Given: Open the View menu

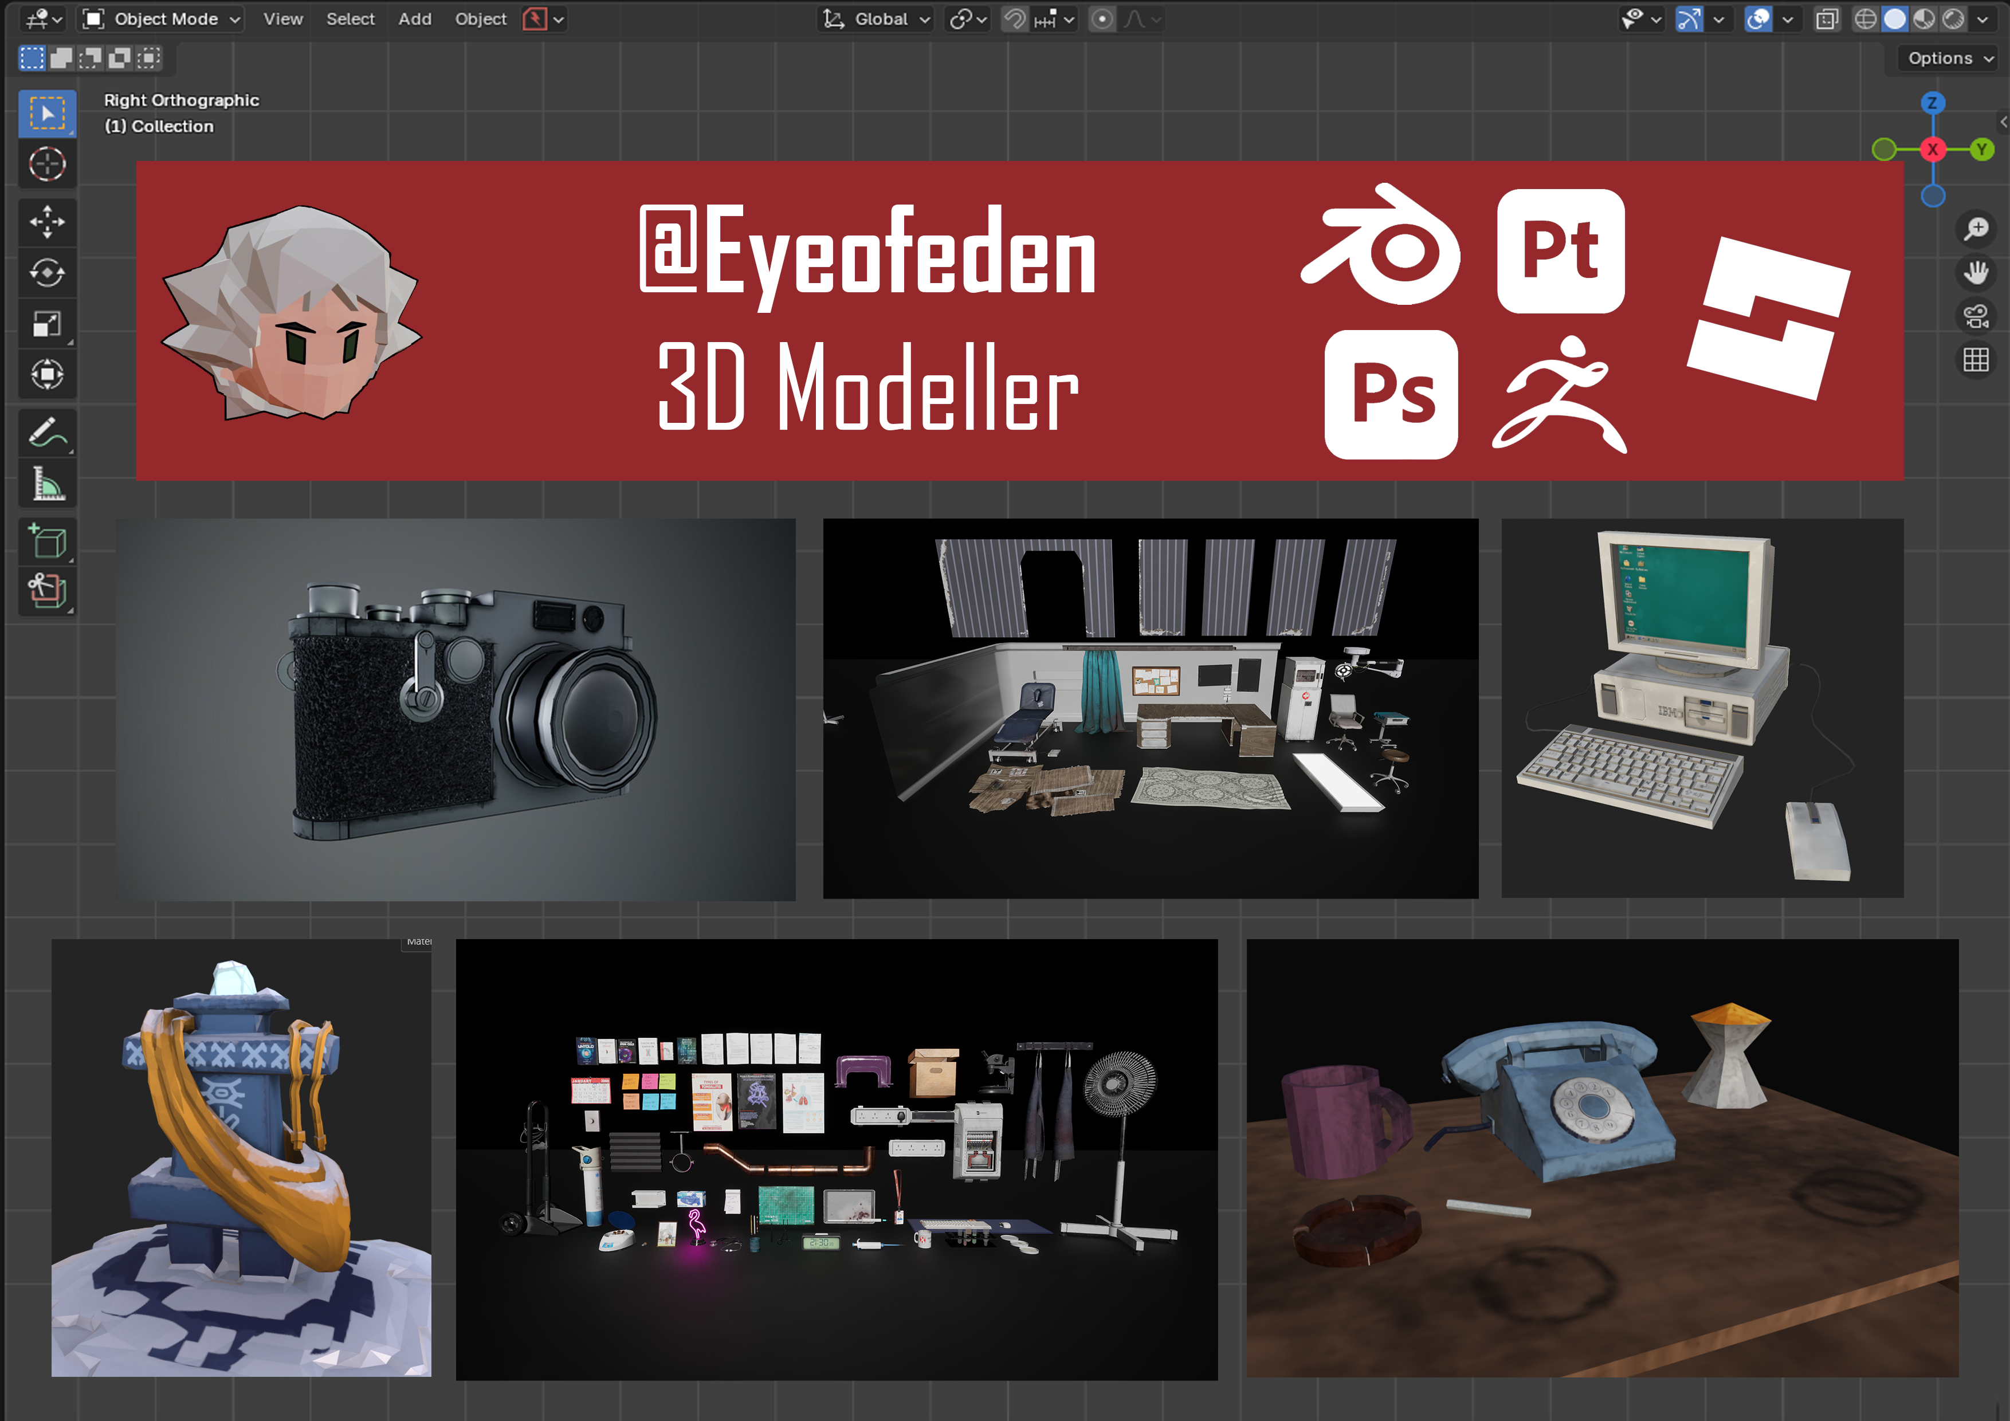Looking at the screenshot, I should pyautogui.click(x=283, y=19).
